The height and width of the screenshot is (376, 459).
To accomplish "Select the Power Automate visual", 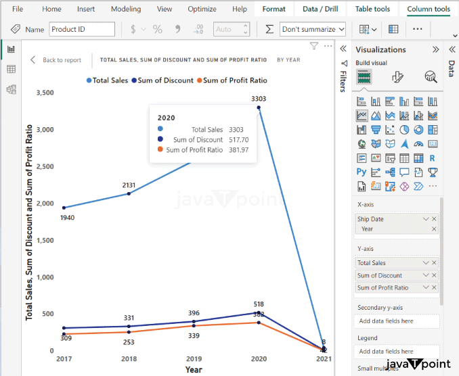I will 418,186.
